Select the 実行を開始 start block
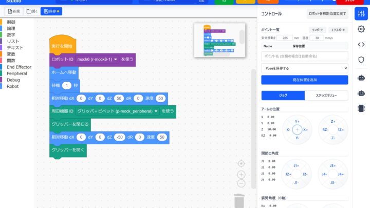The image size is (370, 208). 62,45
